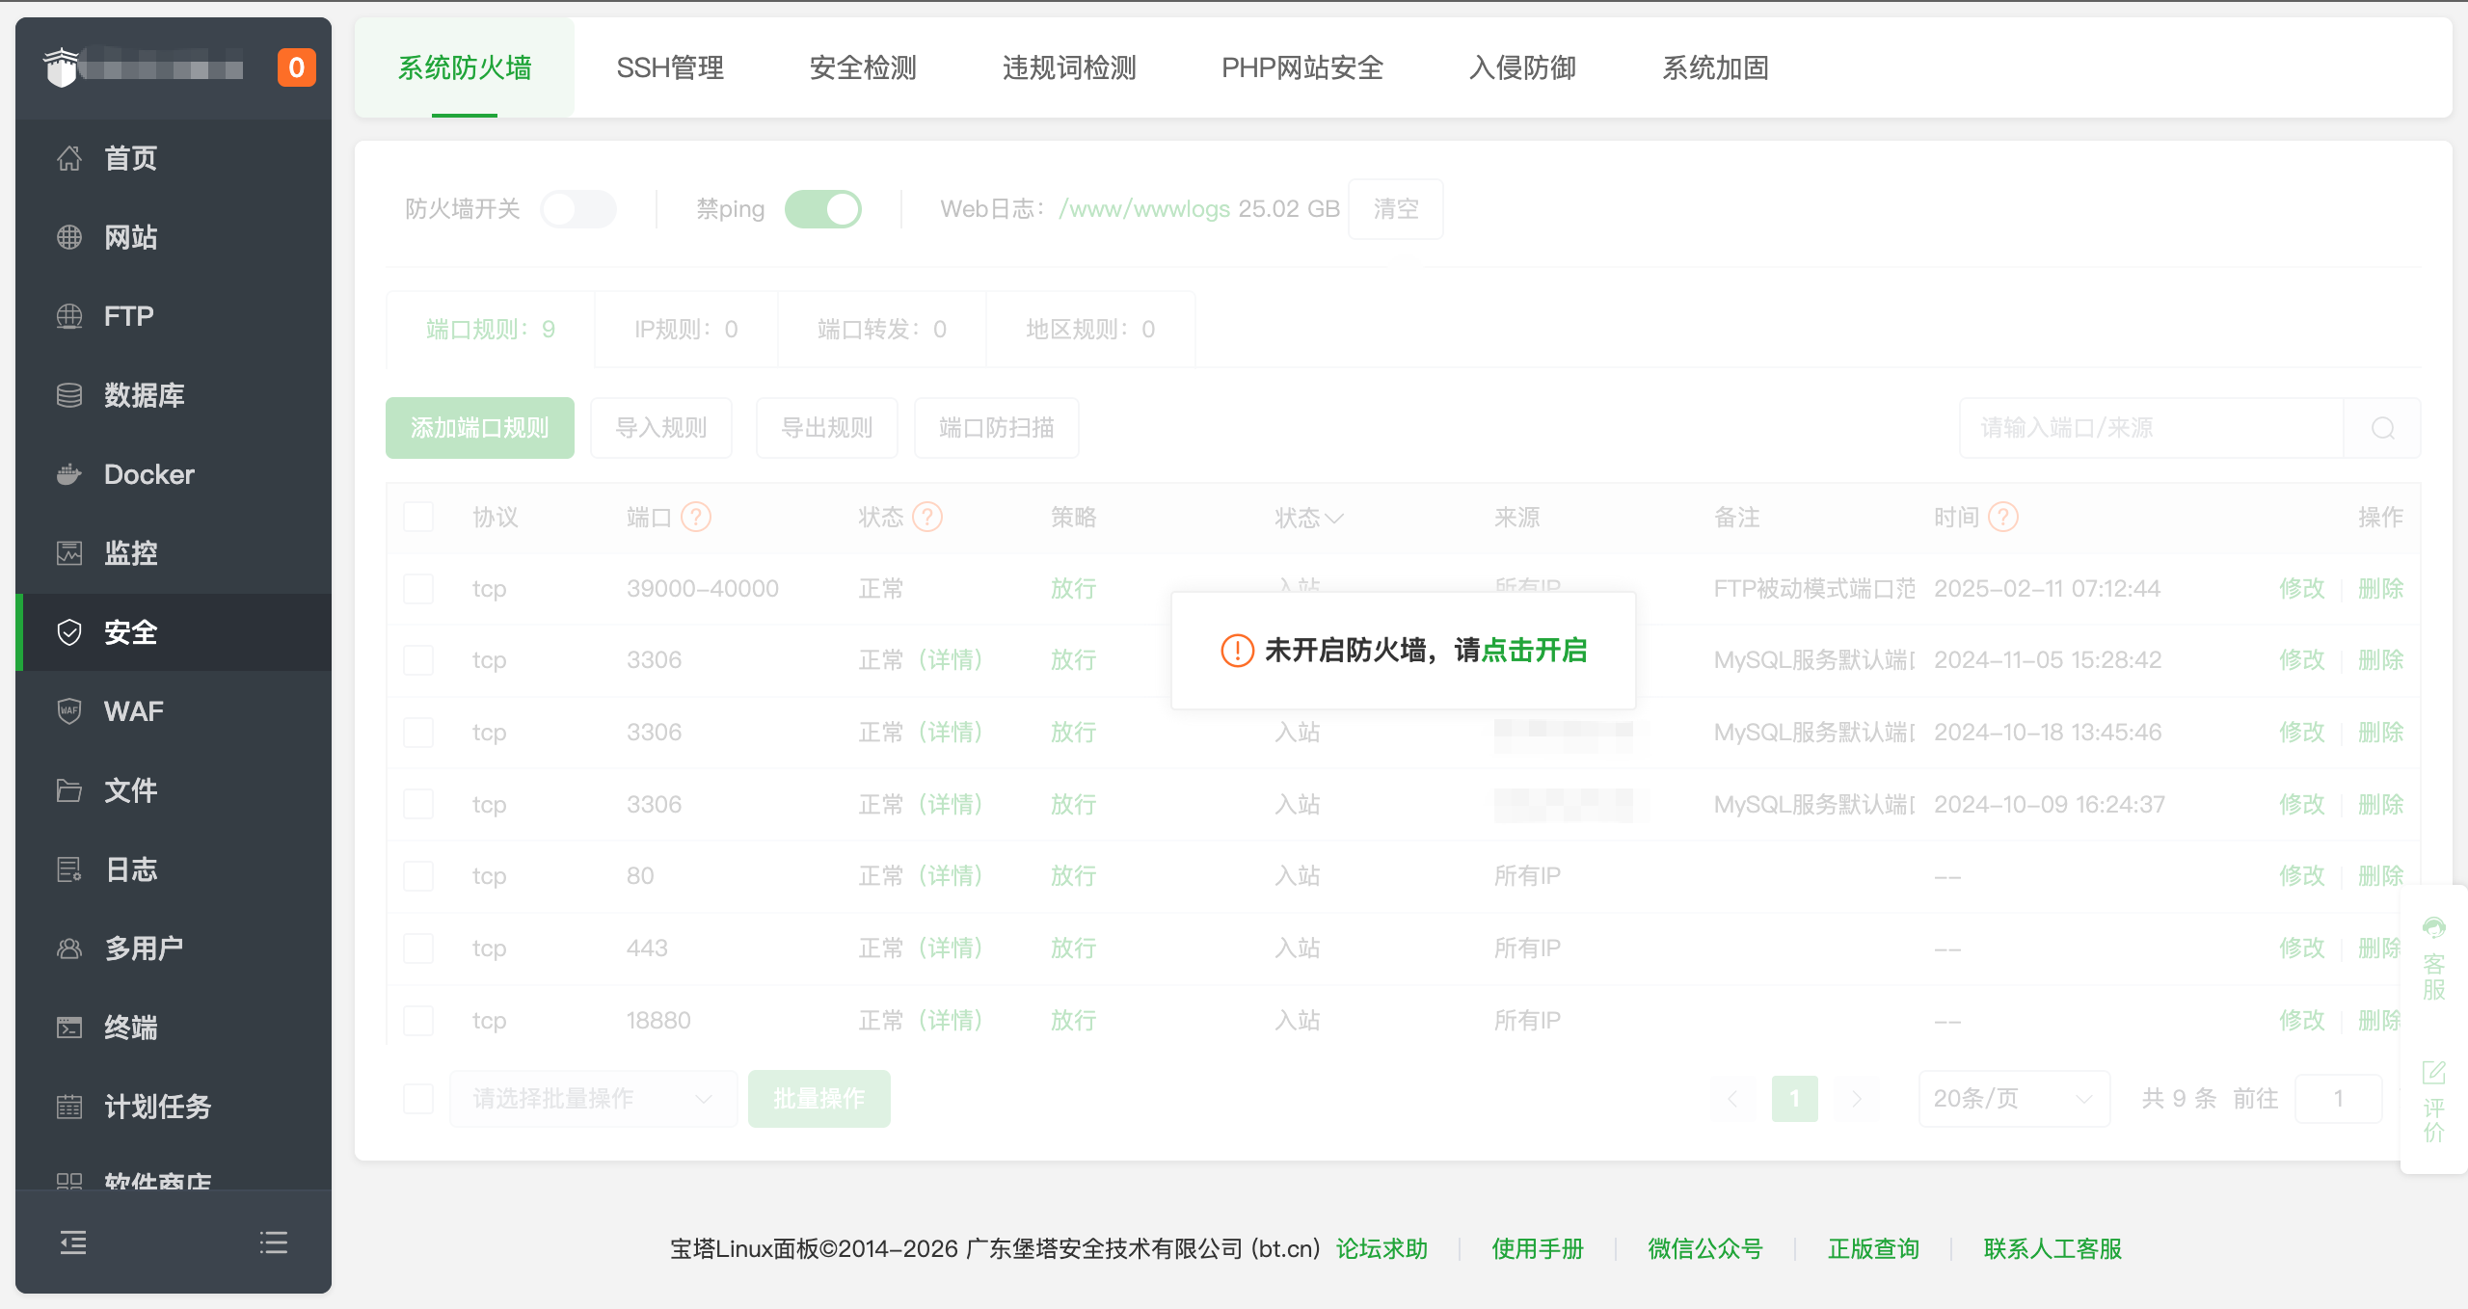
Task: Go to previous page arrow
Action: pyautogui.click(x=1732, y=1099)
